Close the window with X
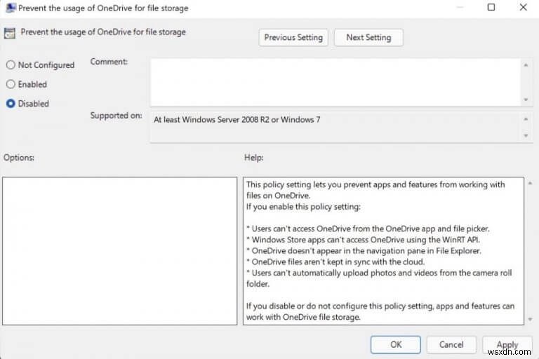Viewport: 539px width, 359px height. click(x=523, y=7)
